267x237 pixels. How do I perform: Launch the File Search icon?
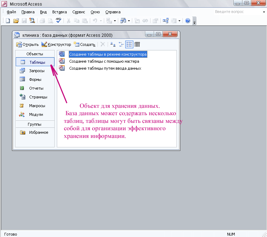pos(32,21)
